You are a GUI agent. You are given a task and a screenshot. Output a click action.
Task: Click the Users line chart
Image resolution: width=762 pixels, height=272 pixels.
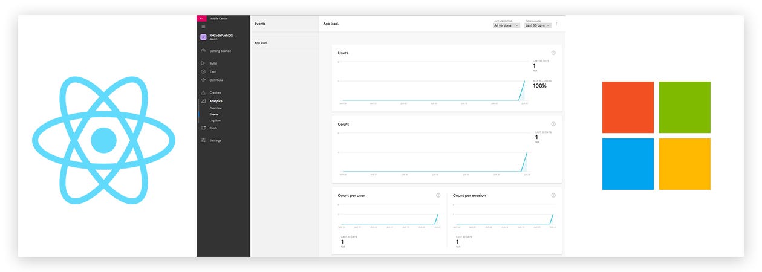point(433,82)
